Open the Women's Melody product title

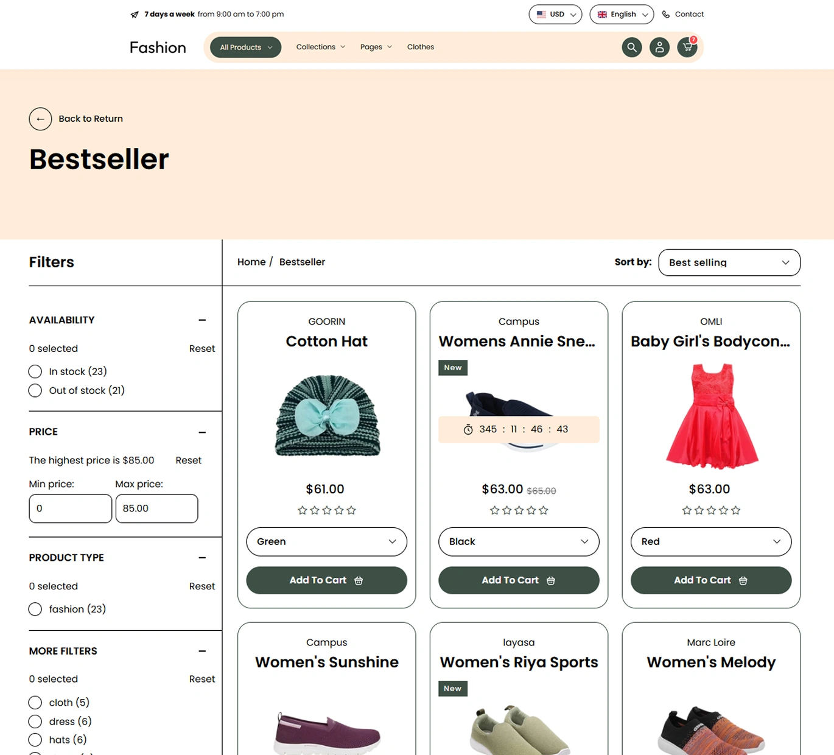tap(711, 662)
